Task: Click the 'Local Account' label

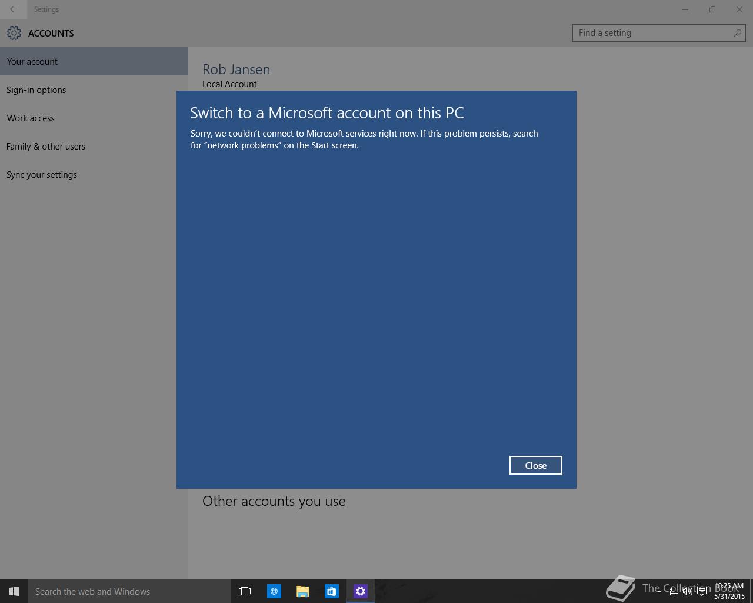Action: pyautogui.click(x=229, y=84)
